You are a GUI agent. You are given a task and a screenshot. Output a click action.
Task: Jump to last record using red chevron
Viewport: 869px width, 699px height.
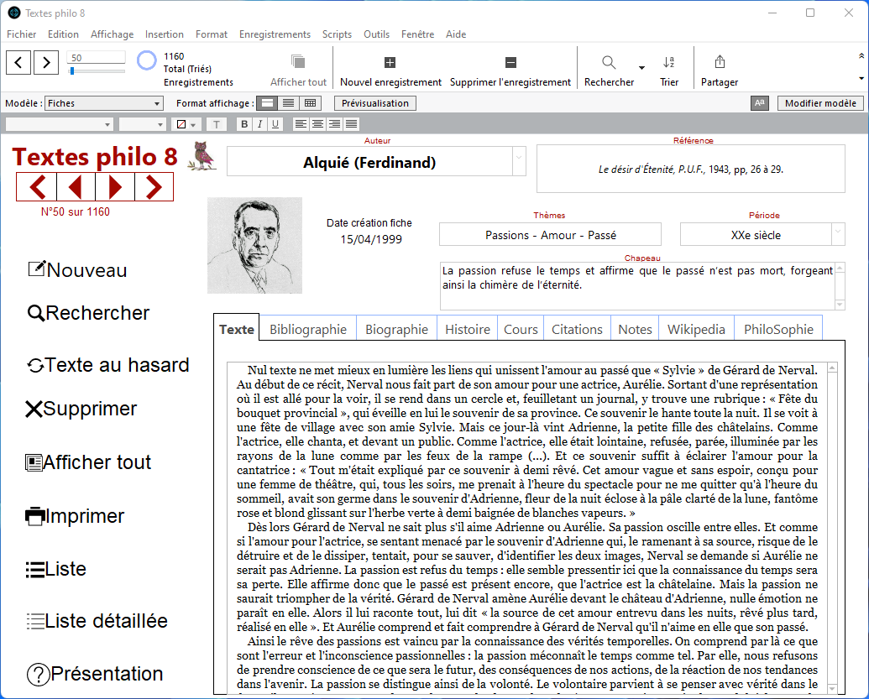(x=154, y=186)
